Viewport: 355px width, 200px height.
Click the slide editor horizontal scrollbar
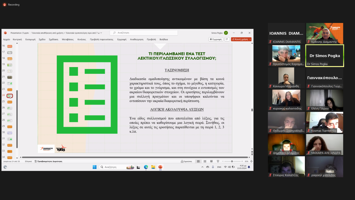[x=135, y=157]
